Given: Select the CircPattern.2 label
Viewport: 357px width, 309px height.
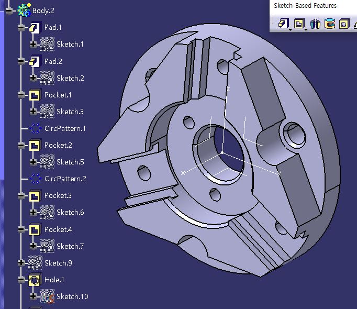Looking at the screenshot, I should (65, 179).
